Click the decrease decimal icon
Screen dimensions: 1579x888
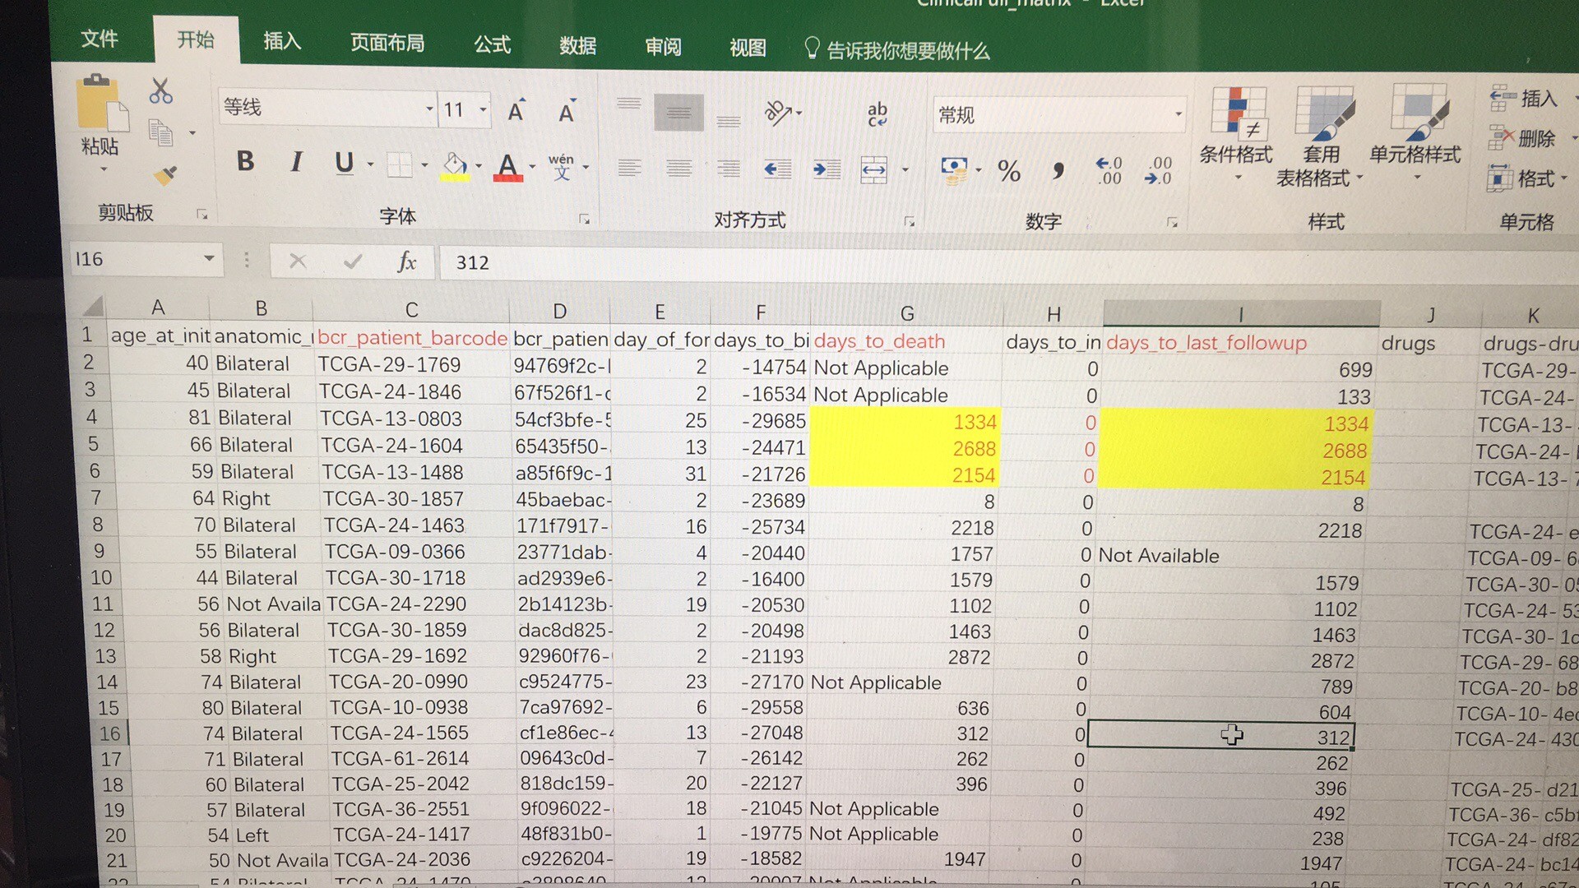[x=1158, y=170]
